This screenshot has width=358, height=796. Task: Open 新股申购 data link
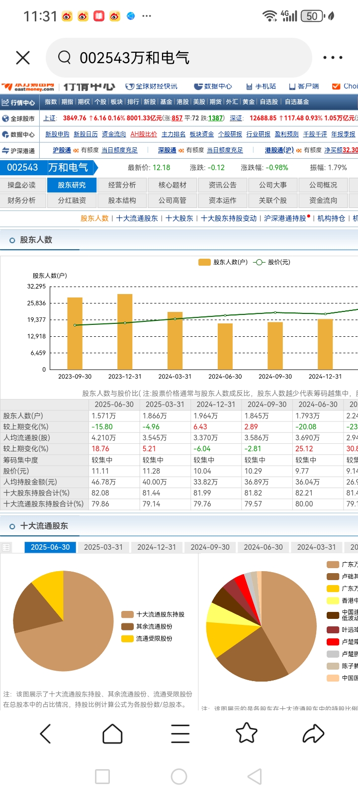pyautogui.click(x=57, y=134)
